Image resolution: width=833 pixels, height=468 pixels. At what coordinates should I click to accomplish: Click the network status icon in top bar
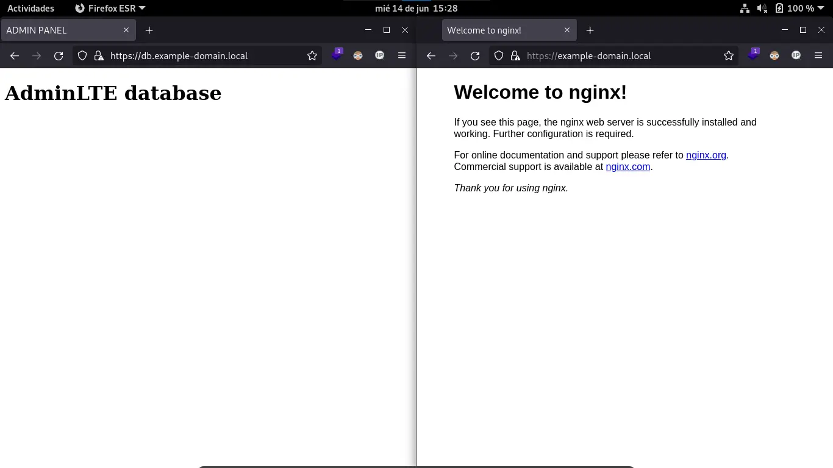[x=745, y=8]
